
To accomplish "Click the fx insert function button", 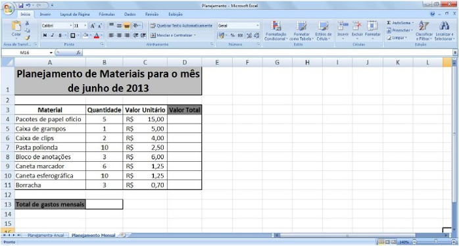I will (78, 53).
